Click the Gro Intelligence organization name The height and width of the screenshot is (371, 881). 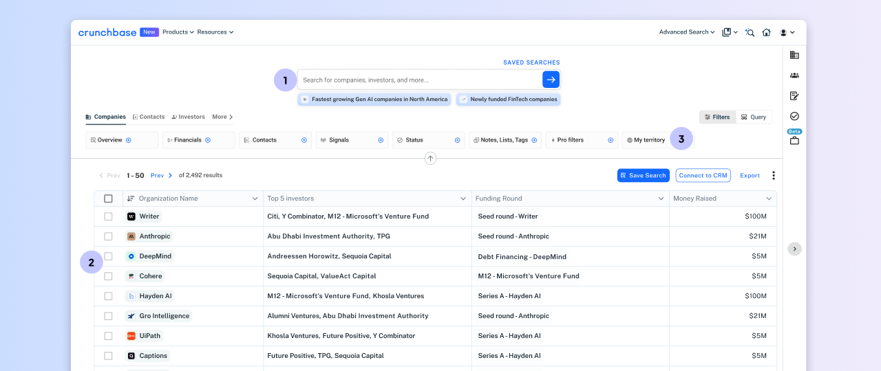pyautogui.click(x=164, y=316)
